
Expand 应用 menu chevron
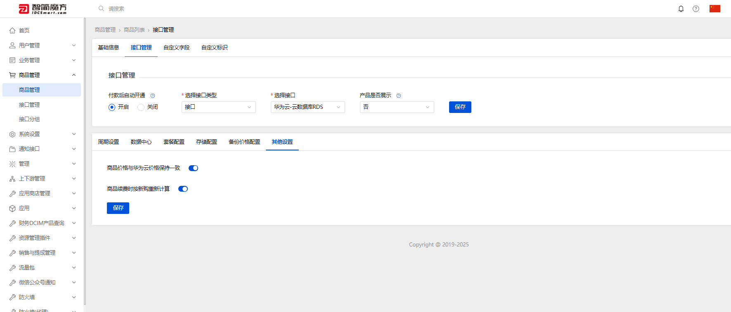(x=74, y=208)
